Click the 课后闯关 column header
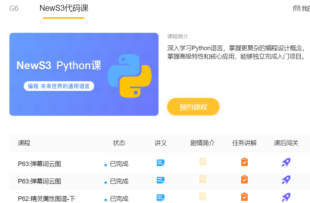The image size is (310, 203). (286, 143)
